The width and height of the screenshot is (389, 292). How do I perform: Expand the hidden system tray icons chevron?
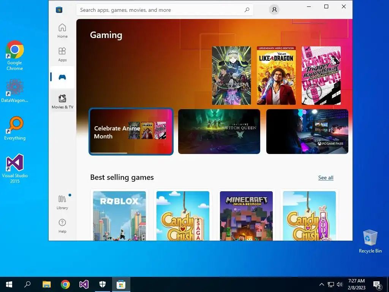pos(321,284)
